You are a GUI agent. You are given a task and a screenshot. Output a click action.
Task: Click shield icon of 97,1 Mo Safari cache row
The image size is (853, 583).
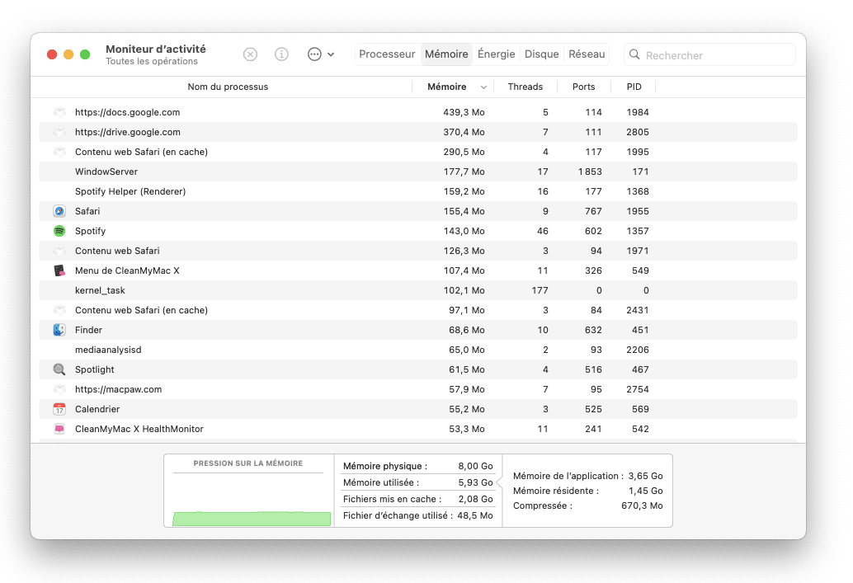point(59,310)
